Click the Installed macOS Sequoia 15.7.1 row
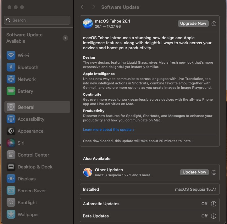The width and height of the screenshot is (227, 224). point(150,189)
